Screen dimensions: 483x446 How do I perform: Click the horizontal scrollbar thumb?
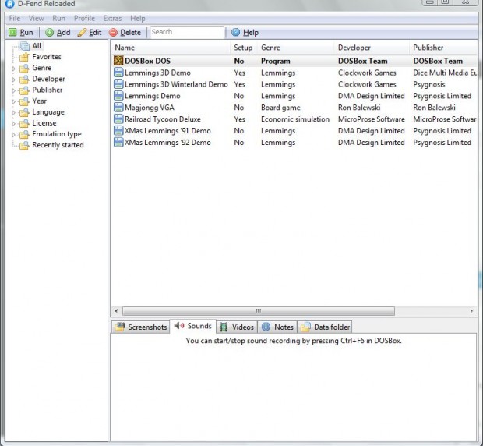(259, 310)
